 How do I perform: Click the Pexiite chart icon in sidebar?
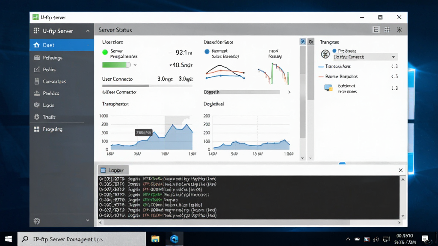(37, 70)
